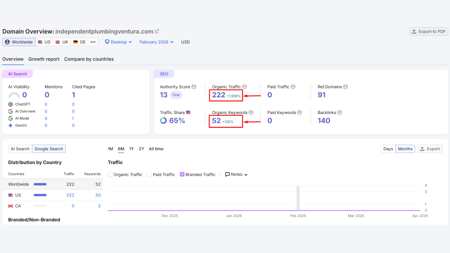Click the Worldwide globe icon
The height and width of the screenshot is (253, 450).
7,42
